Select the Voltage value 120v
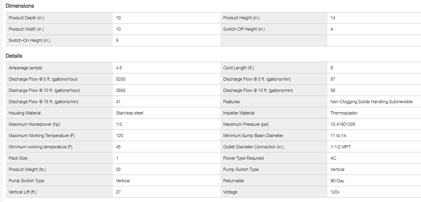 (x=335, y=192)
